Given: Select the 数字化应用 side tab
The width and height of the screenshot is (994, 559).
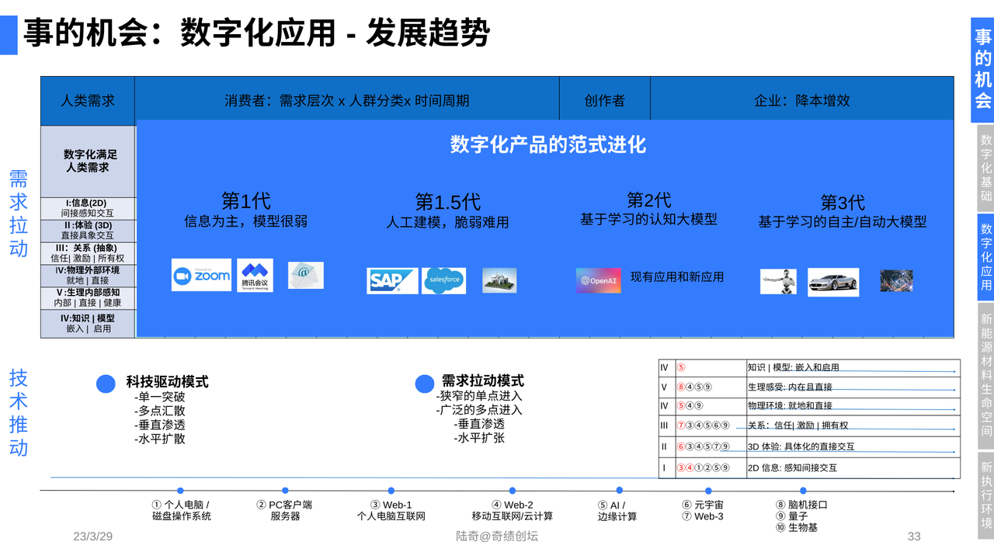Looking at the screenshot, I should (985, 257).
